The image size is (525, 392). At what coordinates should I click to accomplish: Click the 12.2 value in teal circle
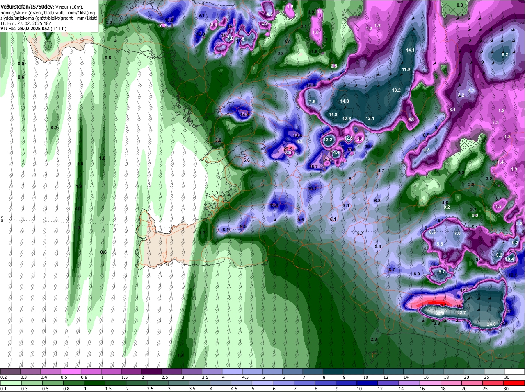pos(328,140)
